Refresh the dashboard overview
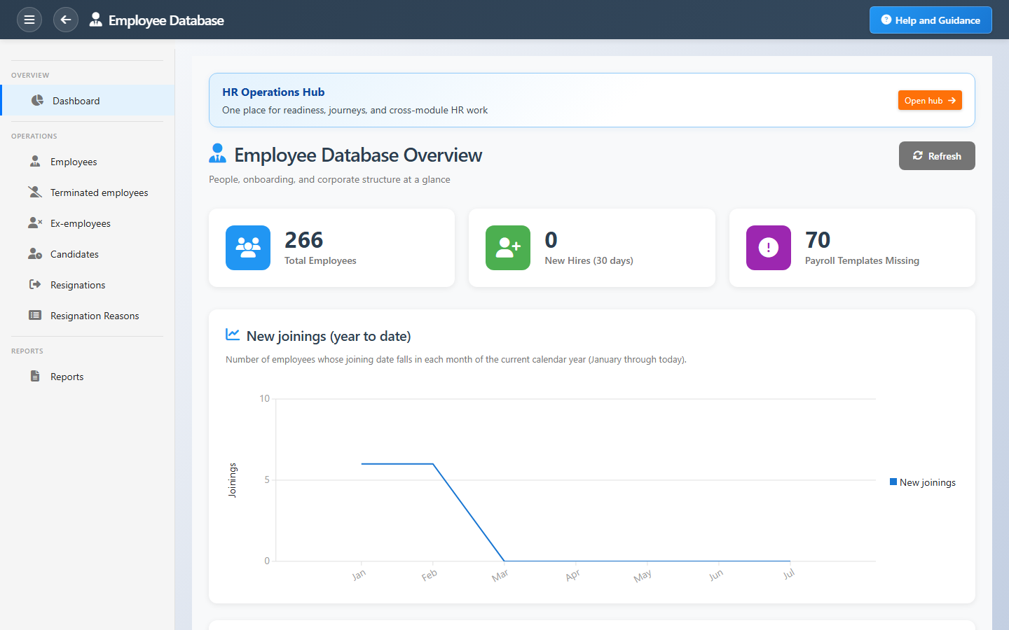1009x630 pixels. 937,155
